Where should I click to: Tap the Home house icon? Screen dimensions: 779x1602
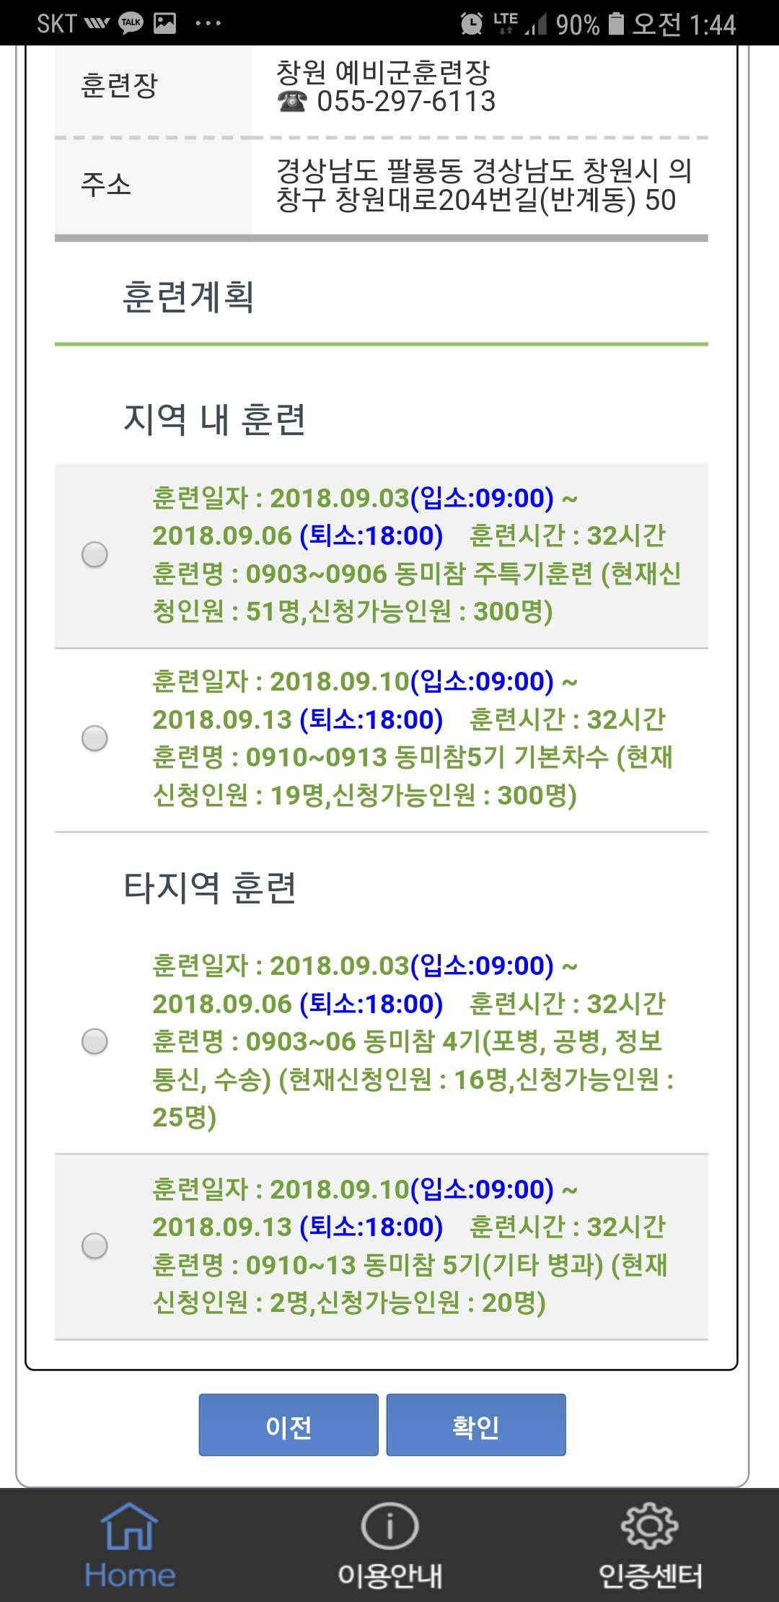(129, 1527)
